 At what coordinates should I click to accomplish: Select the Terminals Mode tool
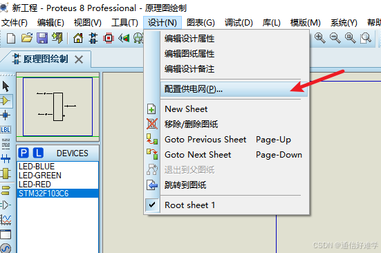[x=6, y=191]
